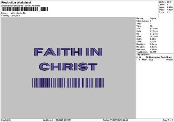This screenshot has height=122, width=174.
Task: Click the 'Wilcom' brand entry
Action: tap(169, 60)
